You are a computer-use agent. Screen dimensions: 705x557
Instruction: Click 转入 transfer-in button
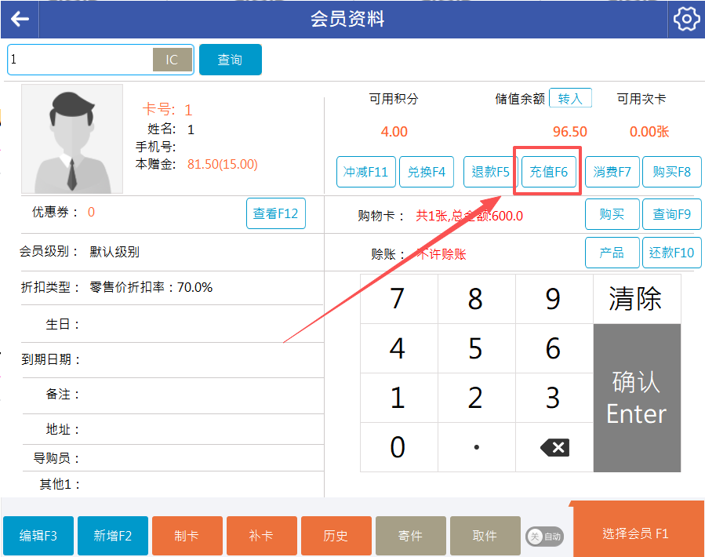coord(570,99)
